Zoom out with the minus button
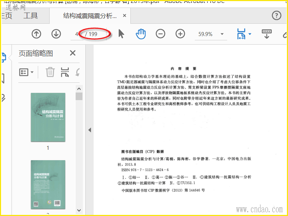 tap(160, 34)
